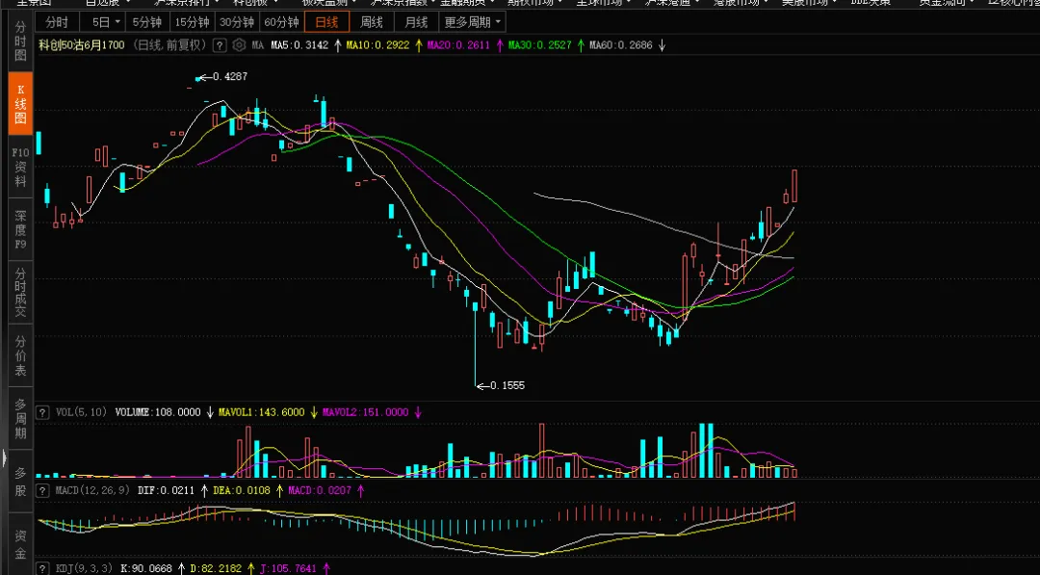Switch to 分时图 in the left sidebar
The width and height of the screenshot is (1040, 575).
20,40
